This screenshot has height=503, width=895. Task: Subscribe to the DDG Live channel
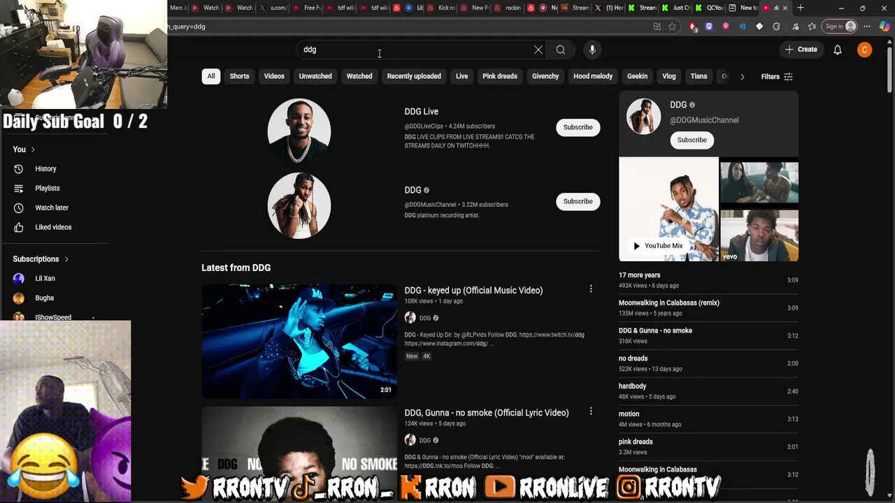coord(578,127)
